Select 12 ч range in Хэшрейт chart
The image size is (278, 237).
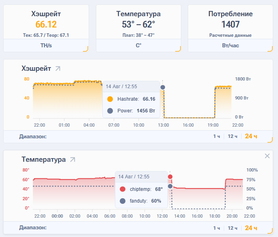tap(232, 136)
